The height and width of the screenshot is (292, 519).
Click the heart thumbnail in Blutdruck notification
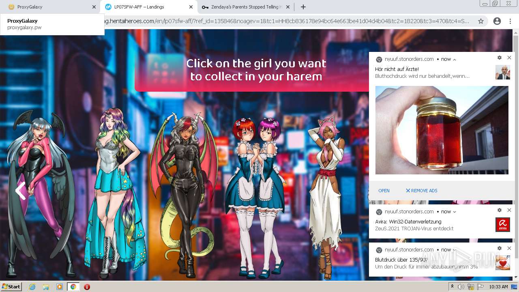503,263
